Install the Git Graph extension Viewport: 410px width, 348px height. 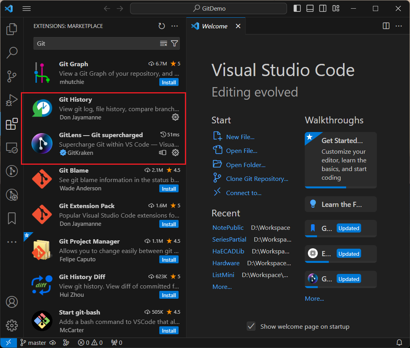(x=169, y=82)
